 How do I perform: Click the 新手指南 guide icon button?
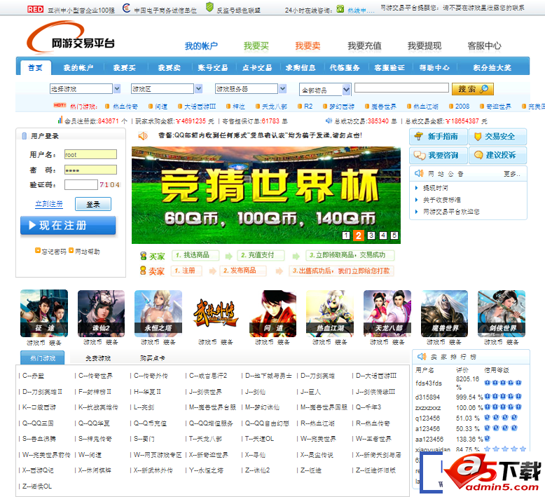tap(438, 136)
